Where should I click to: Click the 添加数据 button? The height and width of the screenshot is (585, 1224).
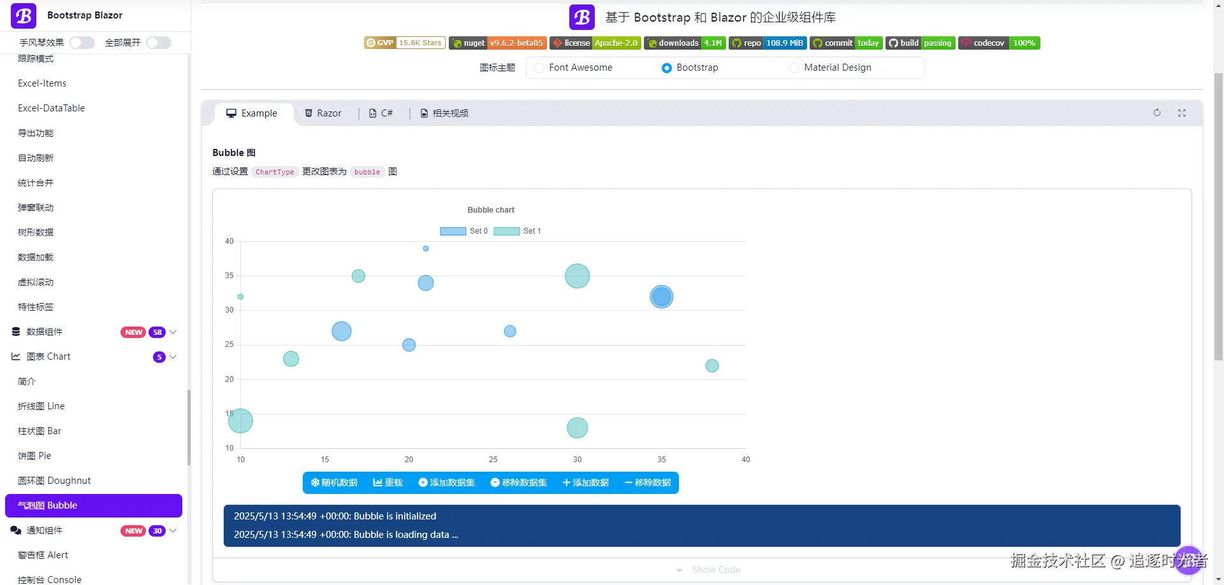tap(585, 483)
